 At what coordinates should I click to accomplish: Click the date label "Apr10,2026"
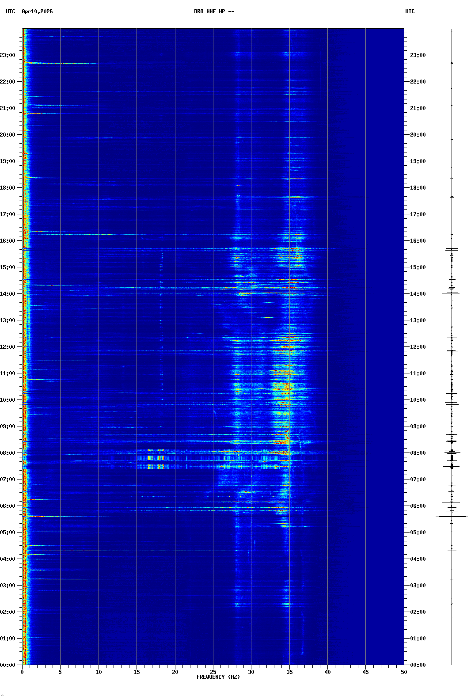[37, 11]
